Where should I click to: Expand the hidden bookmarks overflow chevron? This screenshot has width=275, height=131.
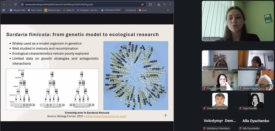[x=168, y=10]
